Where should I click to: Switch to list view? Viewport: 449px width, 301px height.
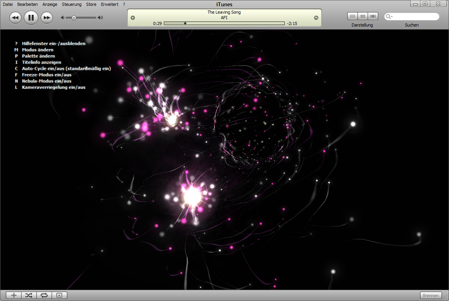click(352, 16)
